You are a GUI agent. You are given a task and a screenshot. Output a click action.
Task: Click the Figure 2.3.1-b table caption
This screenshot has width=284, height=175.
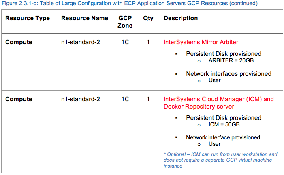[x=129, y=4]
